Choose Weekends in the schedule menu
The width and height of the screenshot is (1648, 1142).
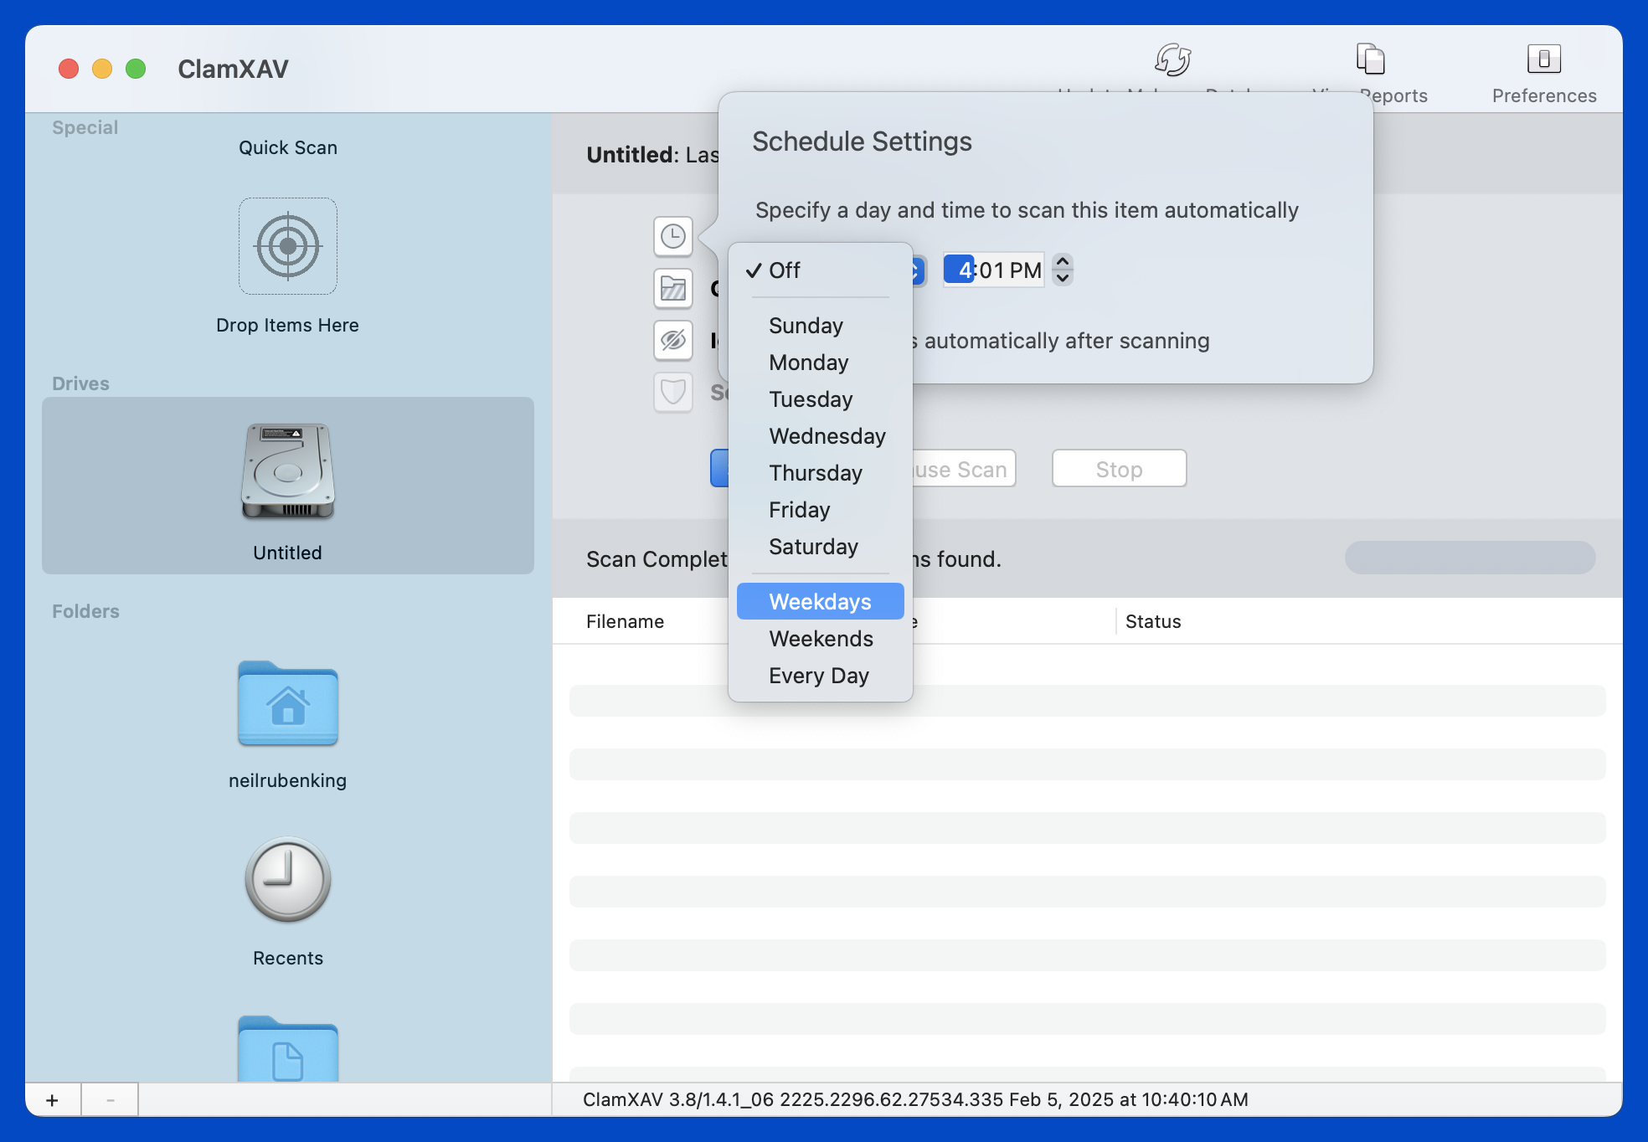click(821, 639)
